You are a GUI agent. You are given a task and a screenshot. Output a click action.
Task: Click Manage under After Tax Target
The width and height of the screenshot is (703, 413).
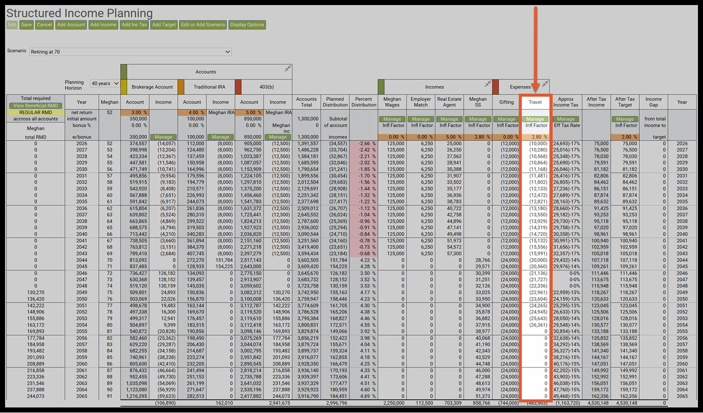coord(625,119)
